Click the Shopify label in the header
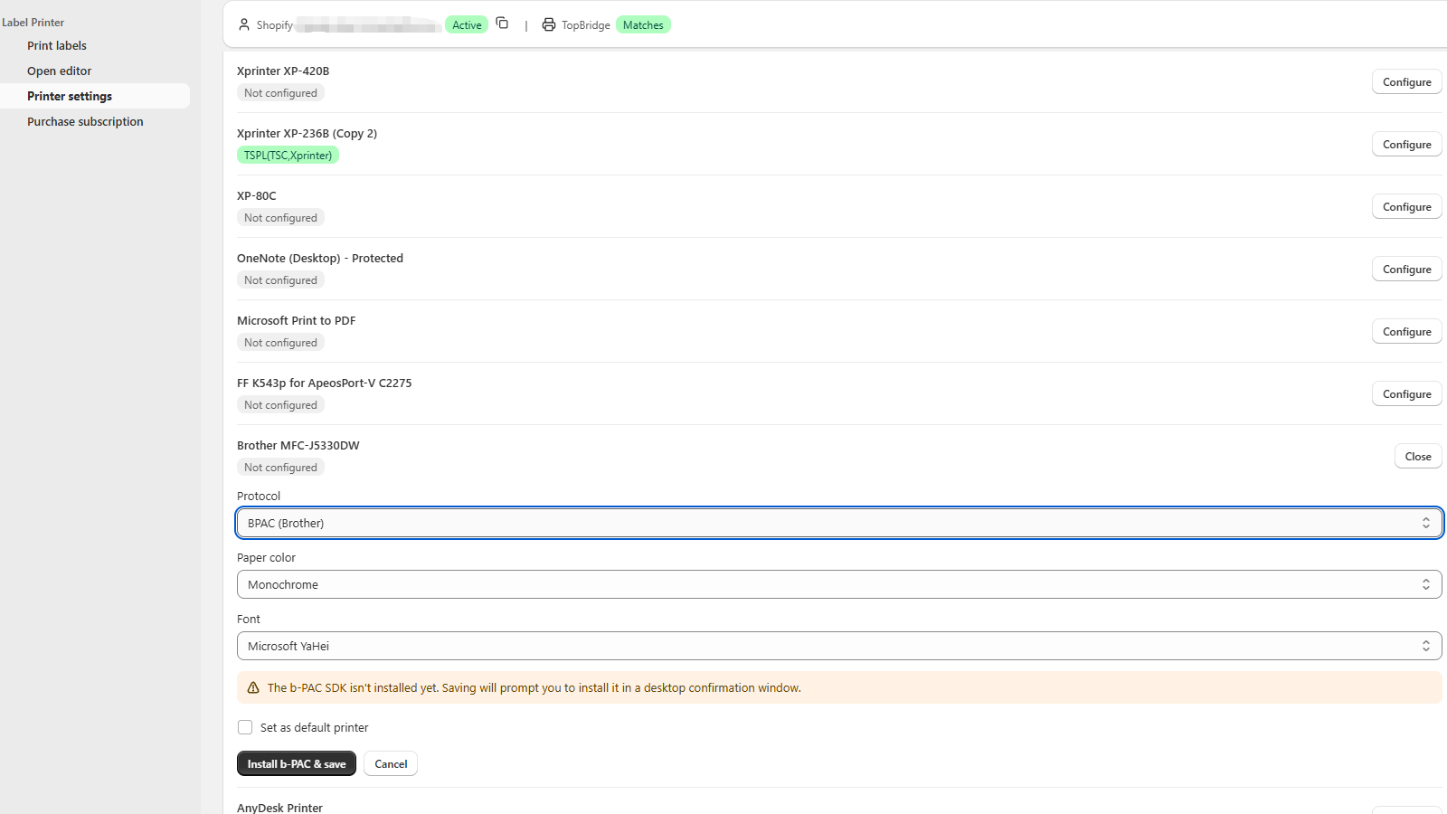Image resolution: width=1447 pixels, height=814 pixels. [x=275, y=25]
